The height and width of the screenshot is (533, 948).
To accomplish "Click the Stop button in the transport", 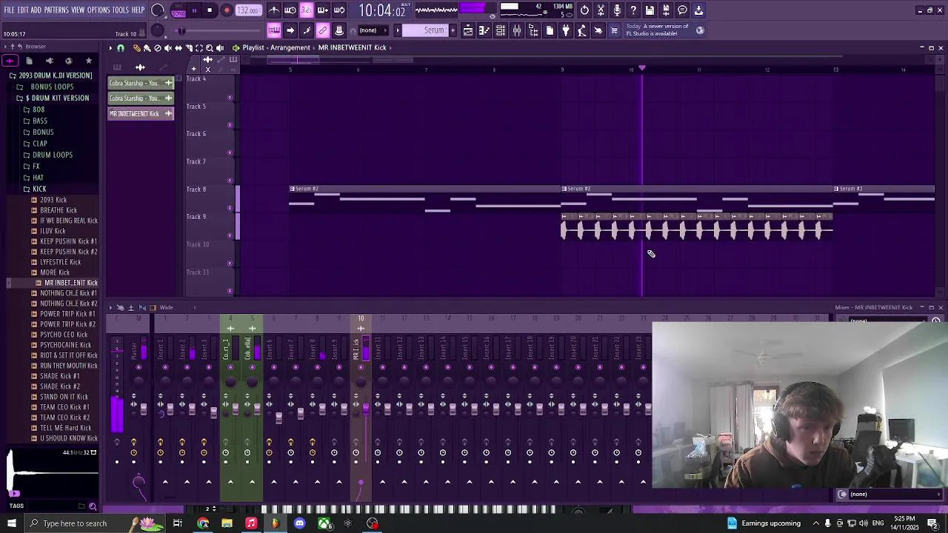I will coord(210,10).
